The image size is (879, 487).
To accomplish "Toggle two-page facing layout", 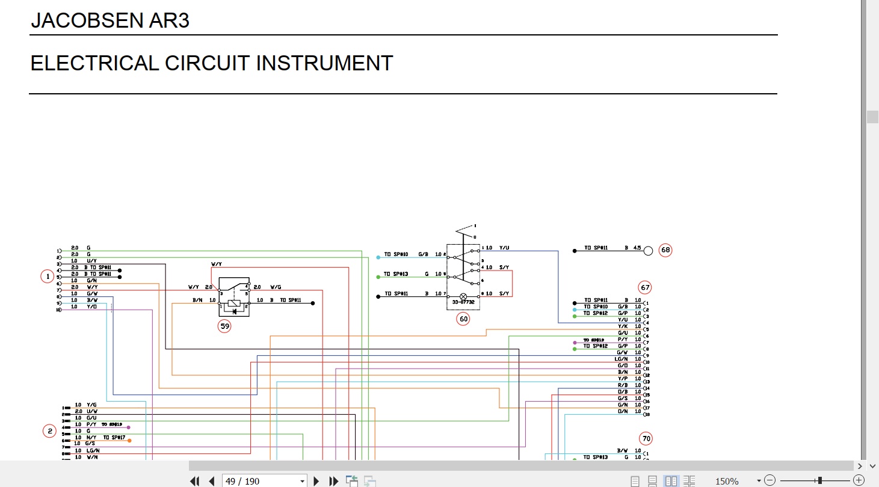I will click(x=671, y=481).
